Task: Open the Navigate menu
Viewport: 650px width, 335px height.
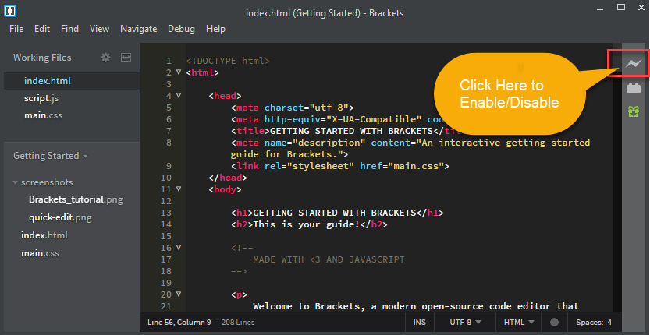Action: 138,29
